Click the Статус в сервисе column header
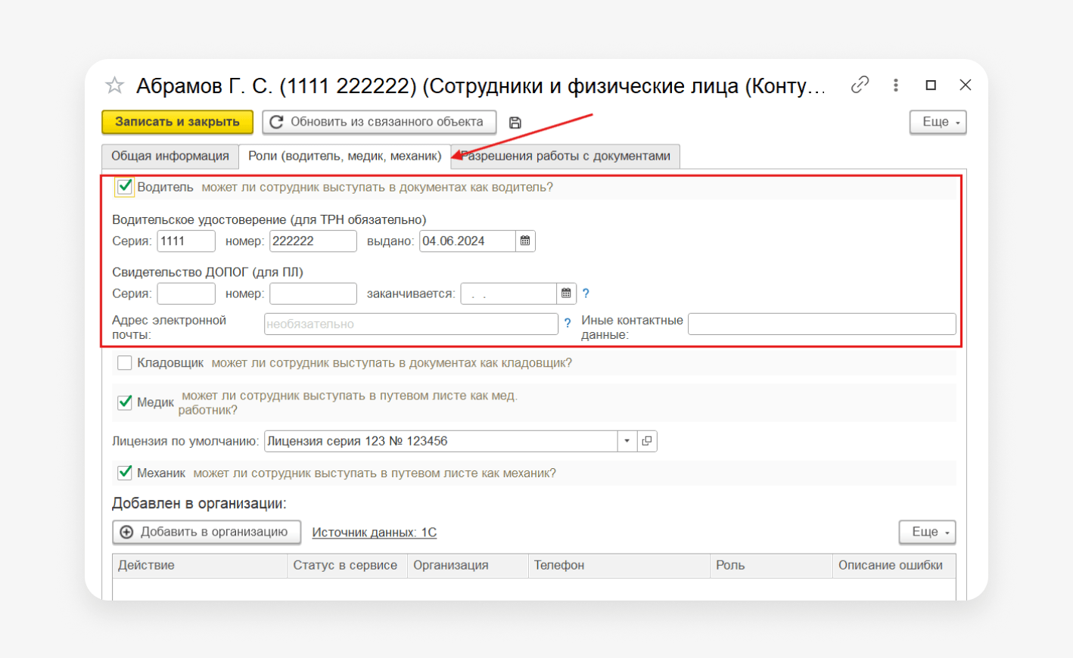1073x658 pixels. pyautogui.click(x=347, y=566)
